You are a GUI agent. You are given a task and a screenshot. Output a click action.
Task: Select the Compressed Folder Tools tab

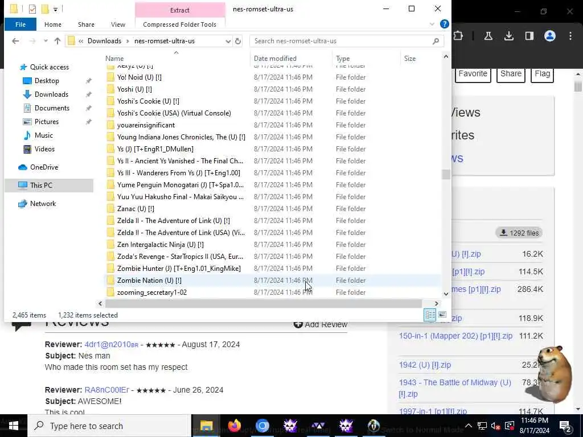click(179, 24)
